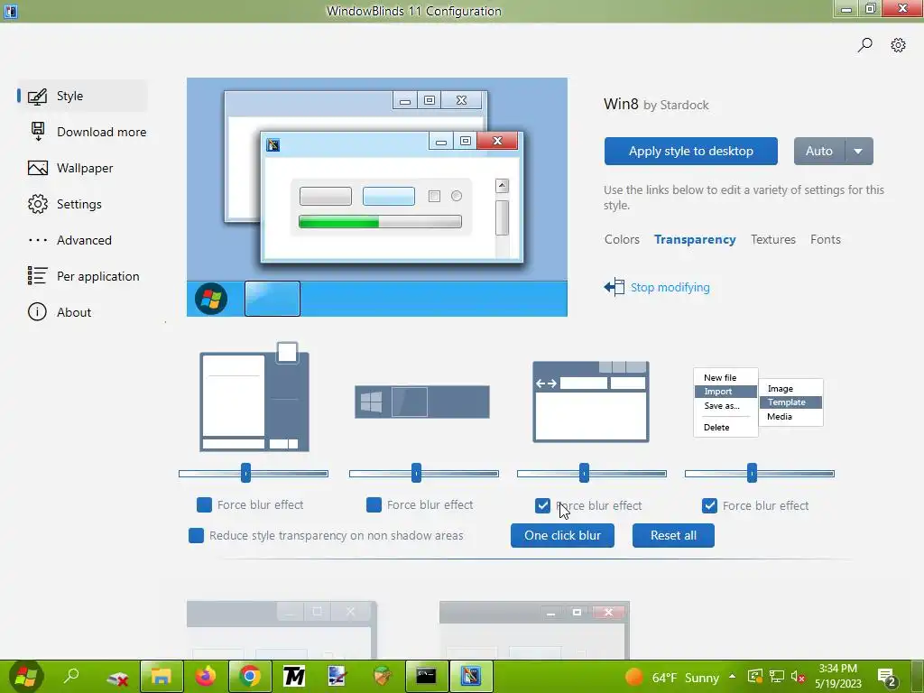
Task: Enable Force blur effect for taskbar
Action: 374,505
